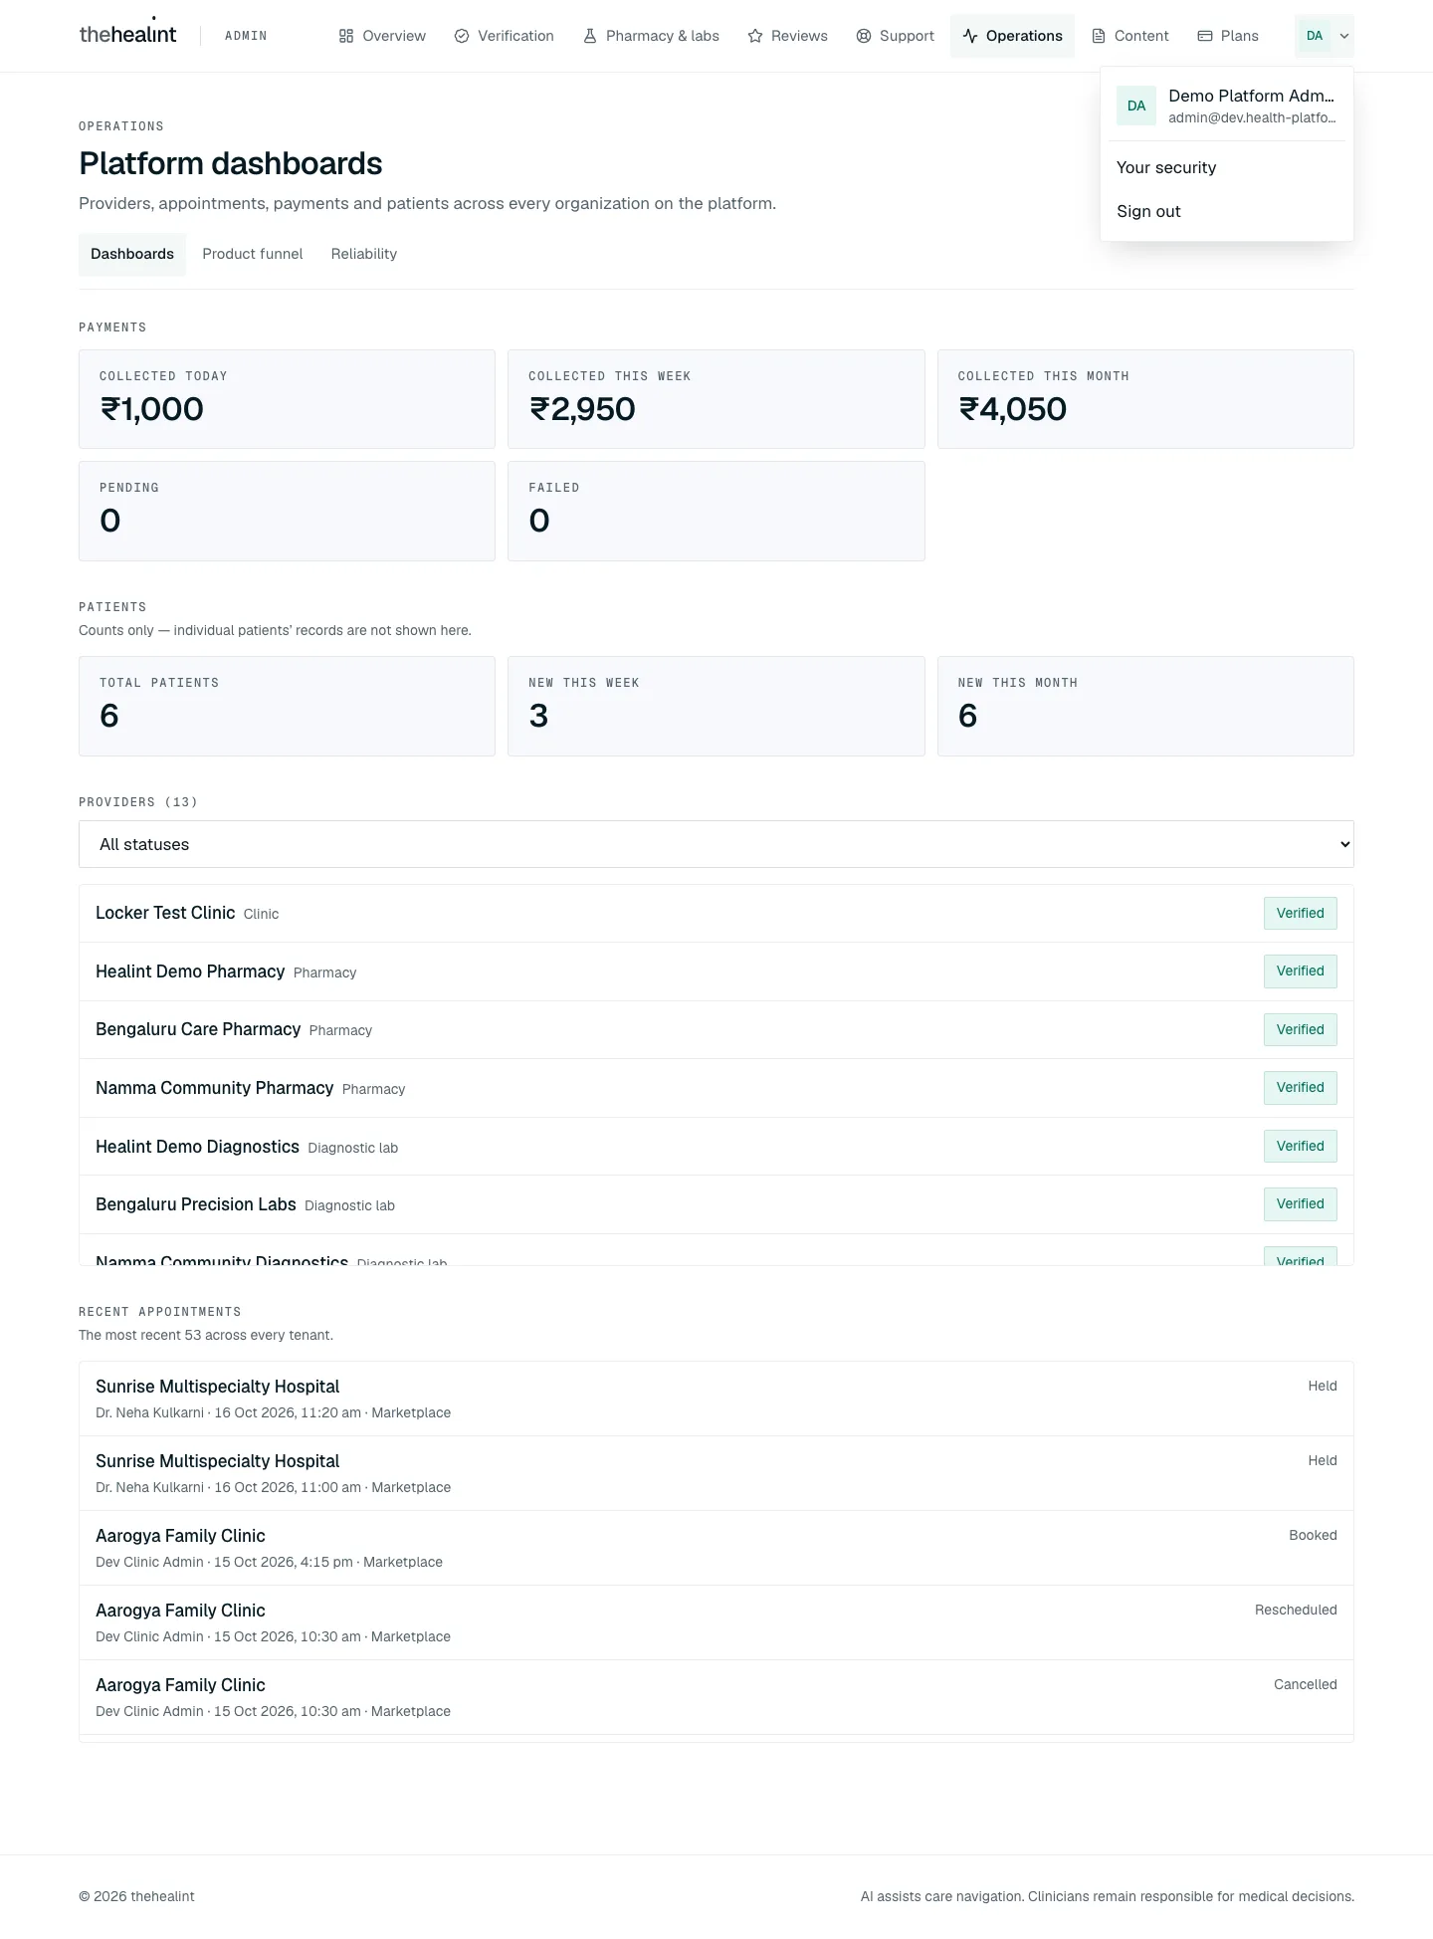Click Verified badge for Locker Test Clinic
The width and height of the screenshot is (1433, 1939).
click(1300, 913)
